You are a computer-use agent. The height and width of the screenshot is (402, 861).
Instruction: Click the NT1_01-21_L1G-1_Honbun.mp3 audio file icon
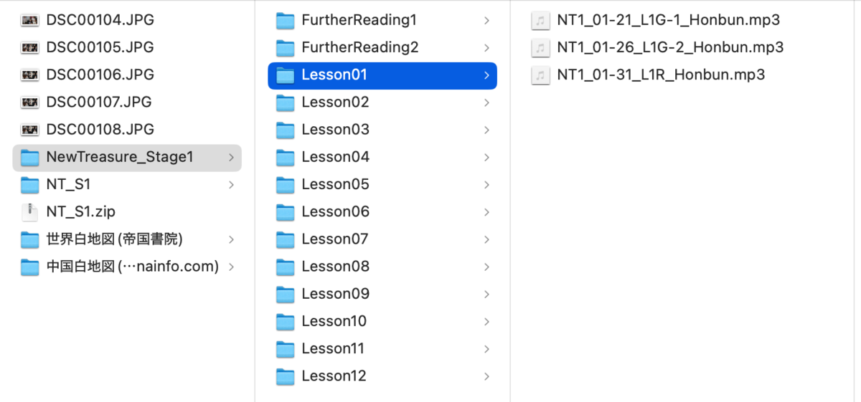pyautogui.click(x=539, y=20)
